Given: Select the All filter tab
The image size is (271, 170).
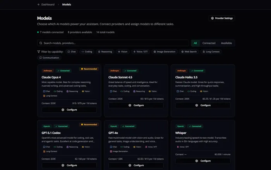Looking at the screenshot, I should (195, 43).
